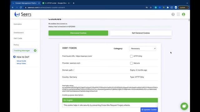Image resolution: width=200 pixels, height=112 pixels.
Task: Switch to the Google Sheets script tab
Action: click(56, 3)
